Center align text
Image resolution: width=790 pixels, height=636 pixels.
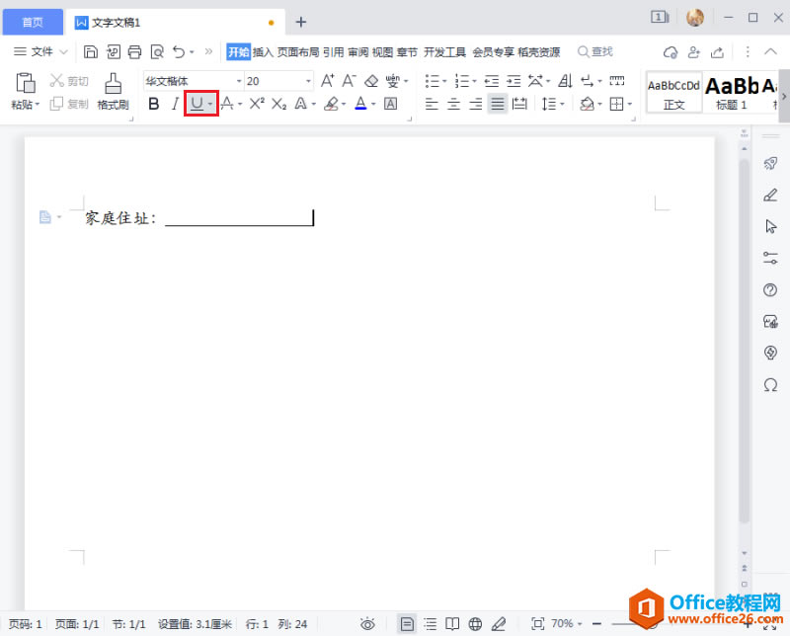point(453,105)
